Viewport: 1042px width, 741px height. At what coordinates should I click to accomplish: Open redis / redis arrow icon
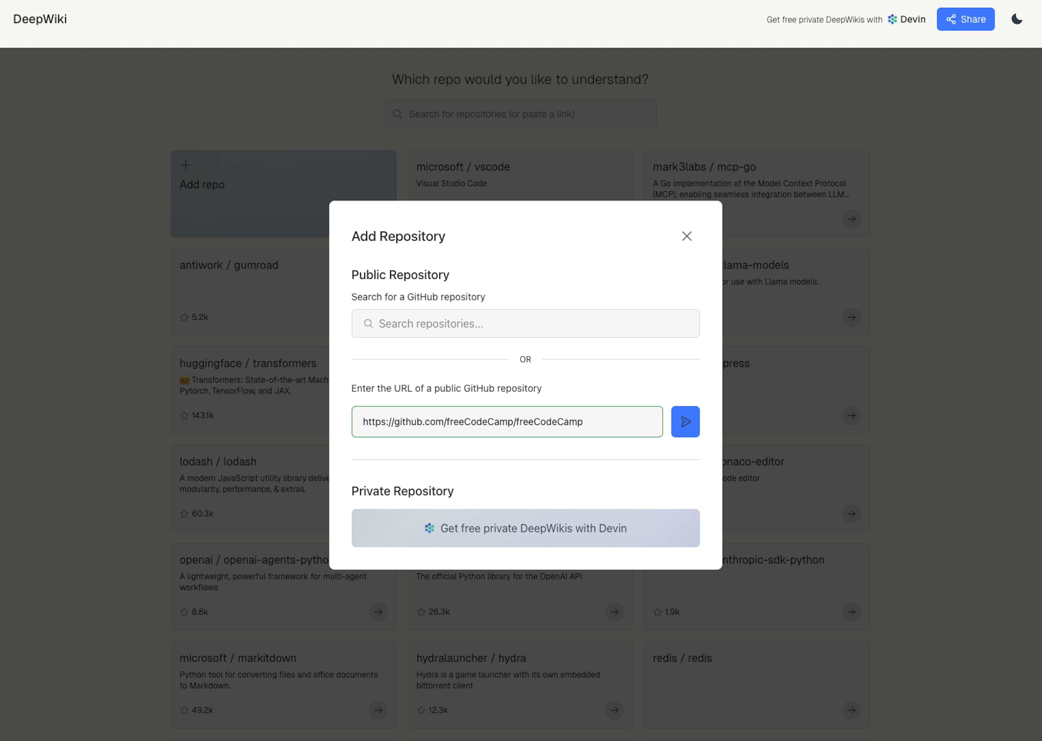[x=851, y=710]
